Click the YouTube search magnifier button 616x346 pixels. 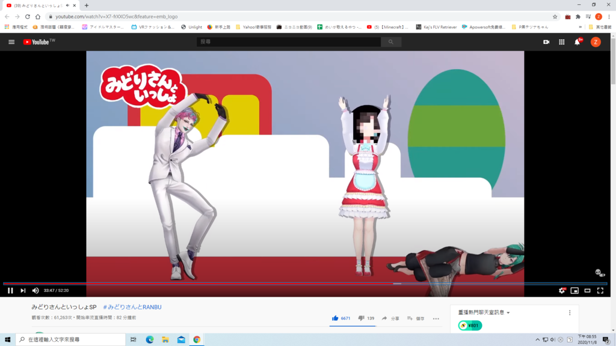click(x=391, y=42)
